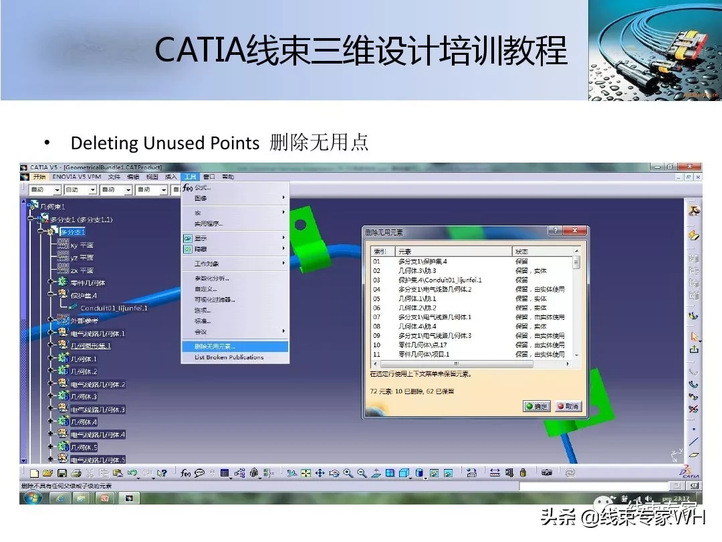Viewport: 722px width, 542px height.
Task: Click the power input field in status bar
Action: [594, 486]
